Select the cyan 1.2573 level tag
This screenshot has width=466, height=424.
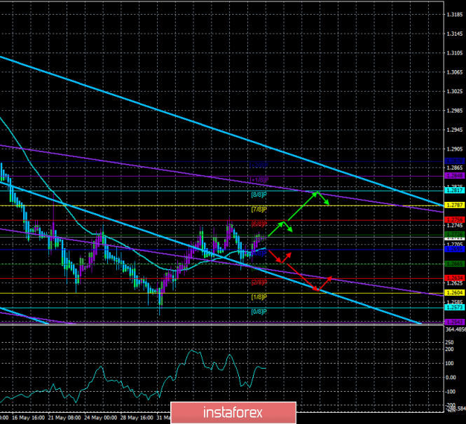[454, 307]
